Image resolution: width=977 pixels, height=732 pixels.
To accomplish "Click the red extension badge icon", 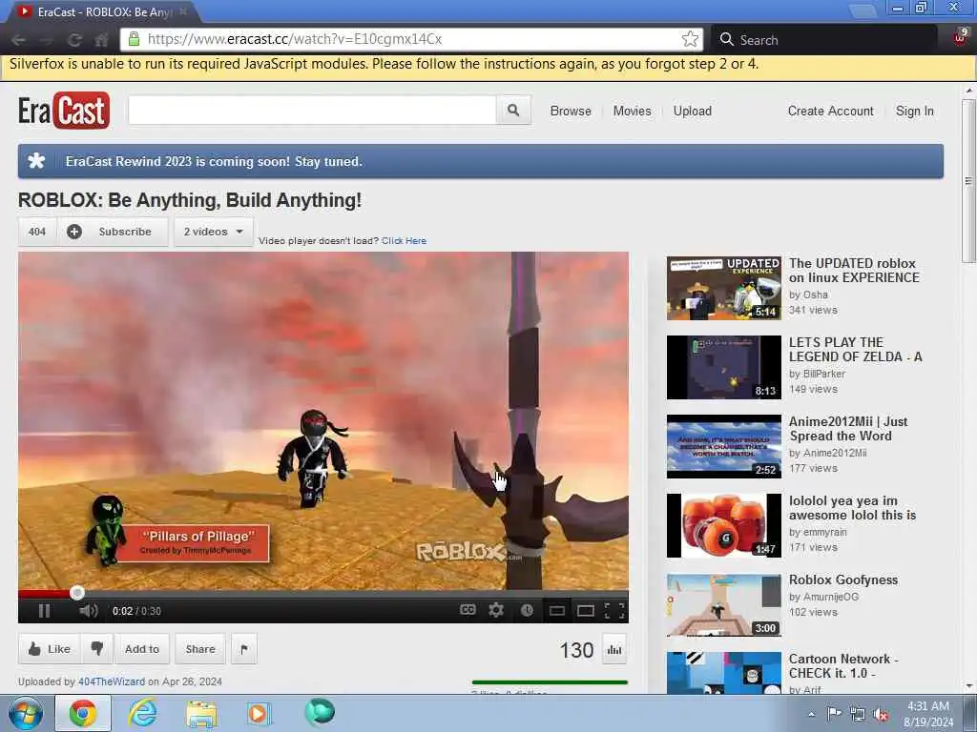I will (x=960, y=36).
